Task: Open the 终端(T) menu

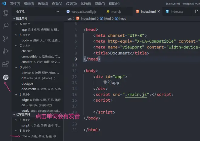Action: [x=100, y=4]
